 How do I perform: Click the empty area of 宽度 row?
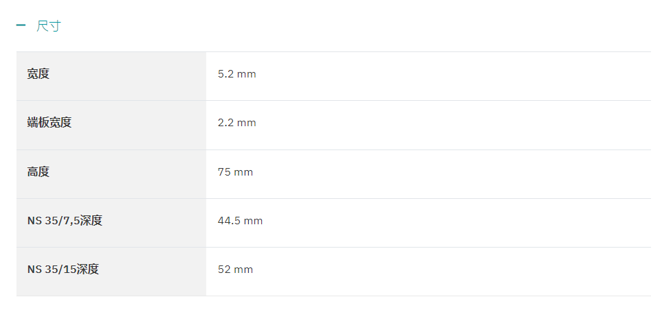click(452, 76)
